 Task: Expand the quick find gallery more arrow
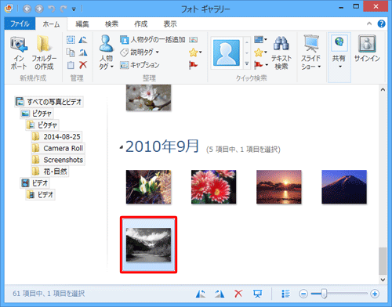[247, 63]
